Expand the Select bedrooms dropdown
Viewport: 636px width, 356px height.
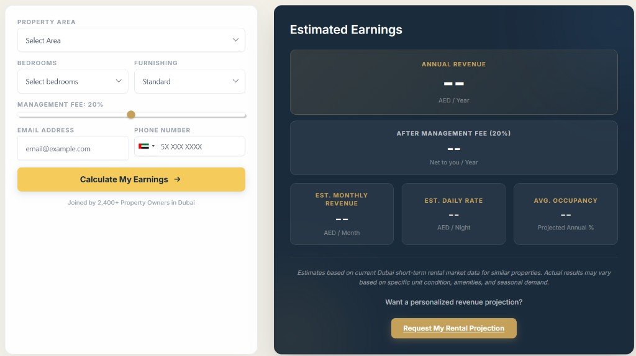(x=68, y=81)
